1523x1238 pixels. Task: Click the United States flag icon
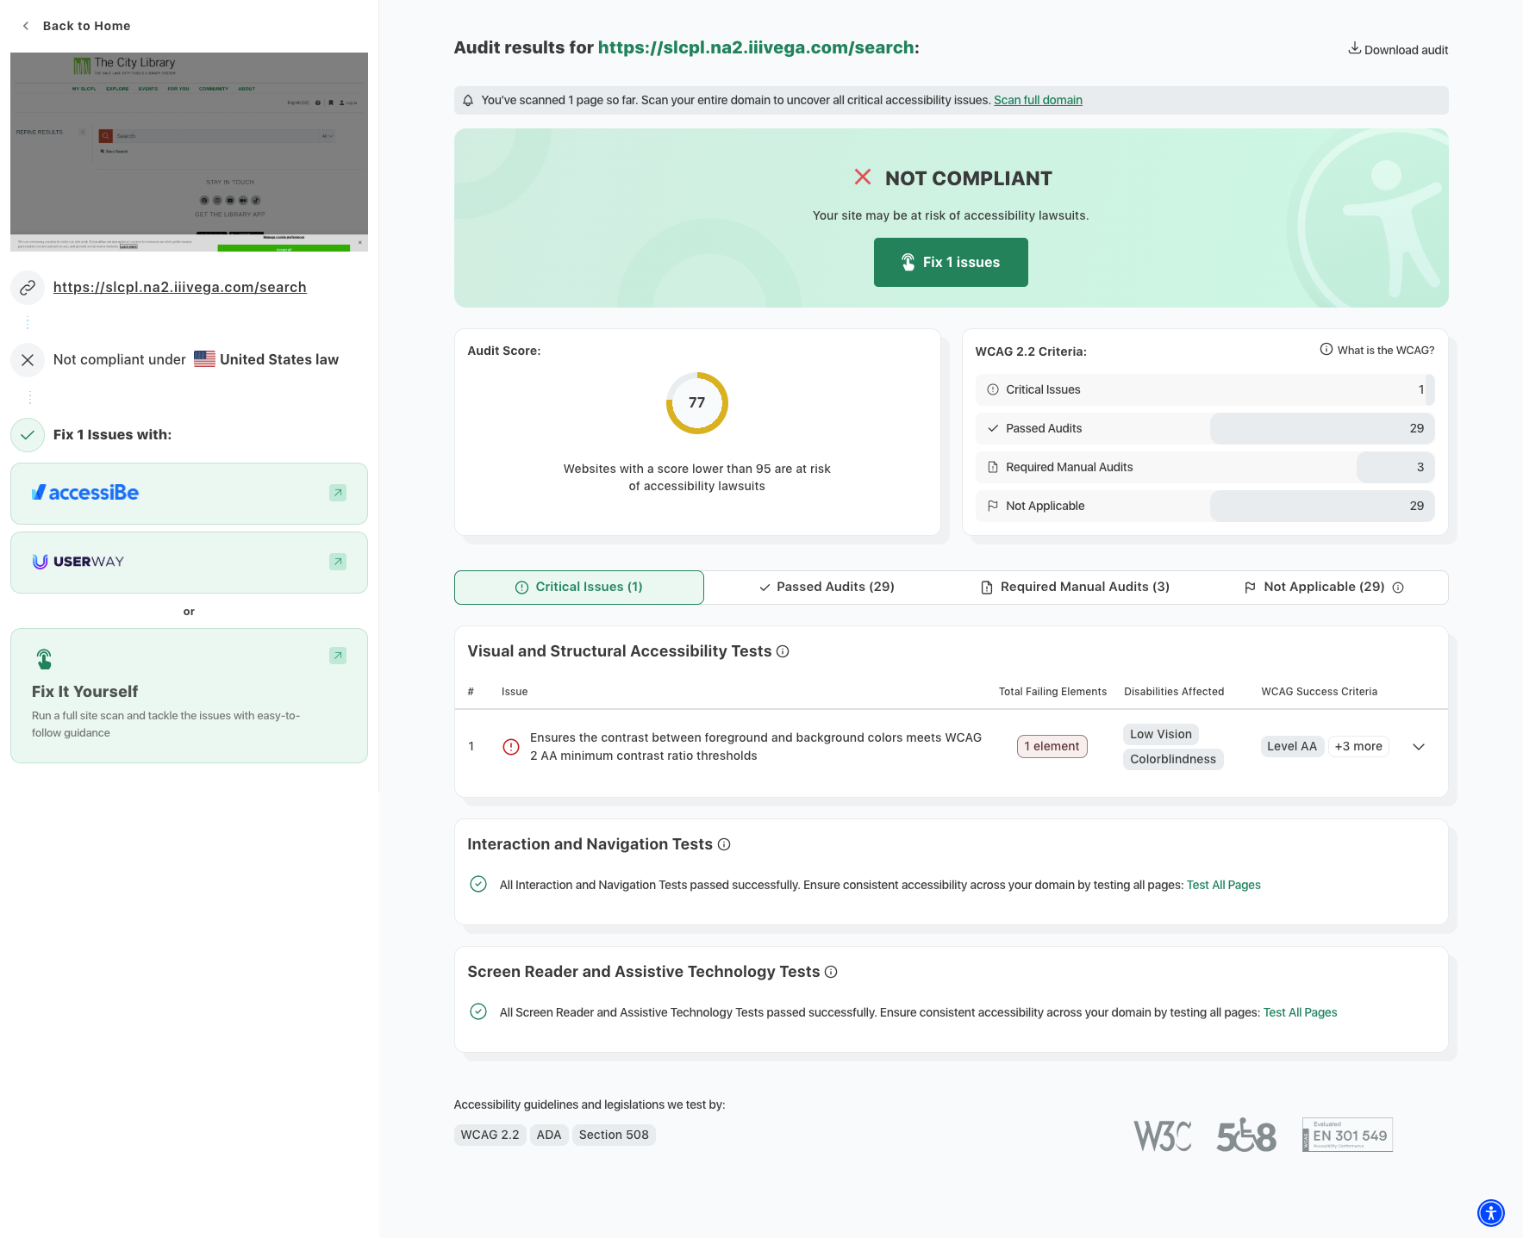pos(204,359)
